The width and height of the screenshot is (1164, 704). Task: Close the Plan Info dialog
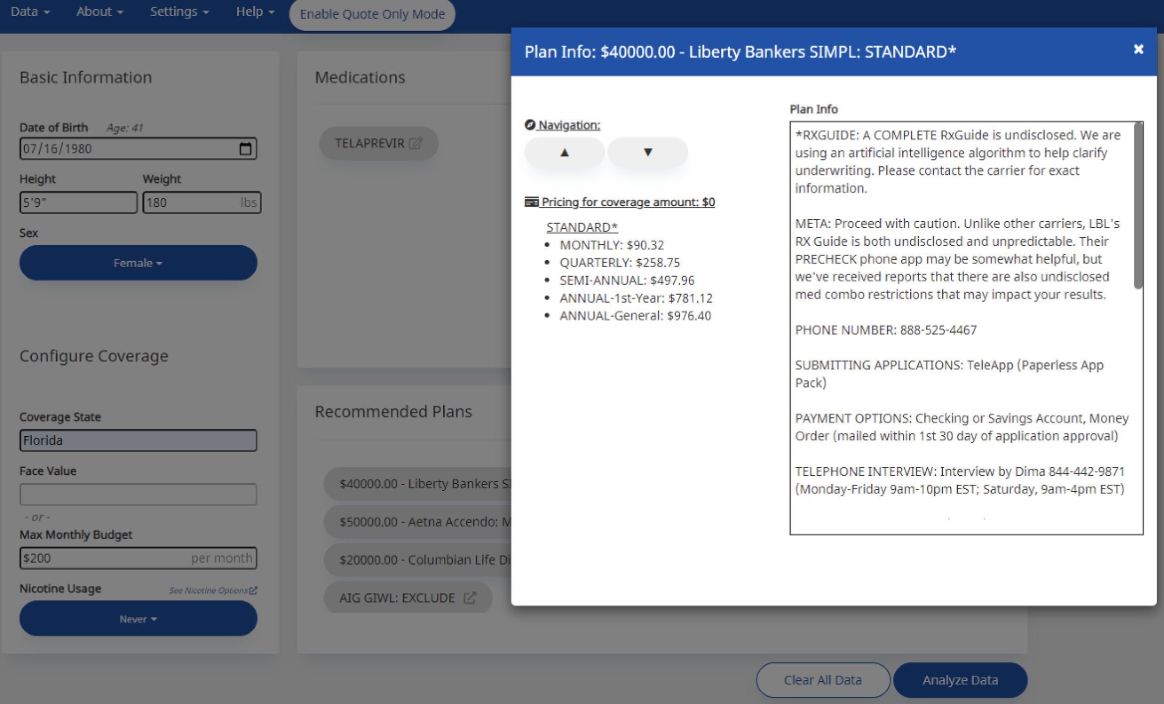(x=1138, y=50)
